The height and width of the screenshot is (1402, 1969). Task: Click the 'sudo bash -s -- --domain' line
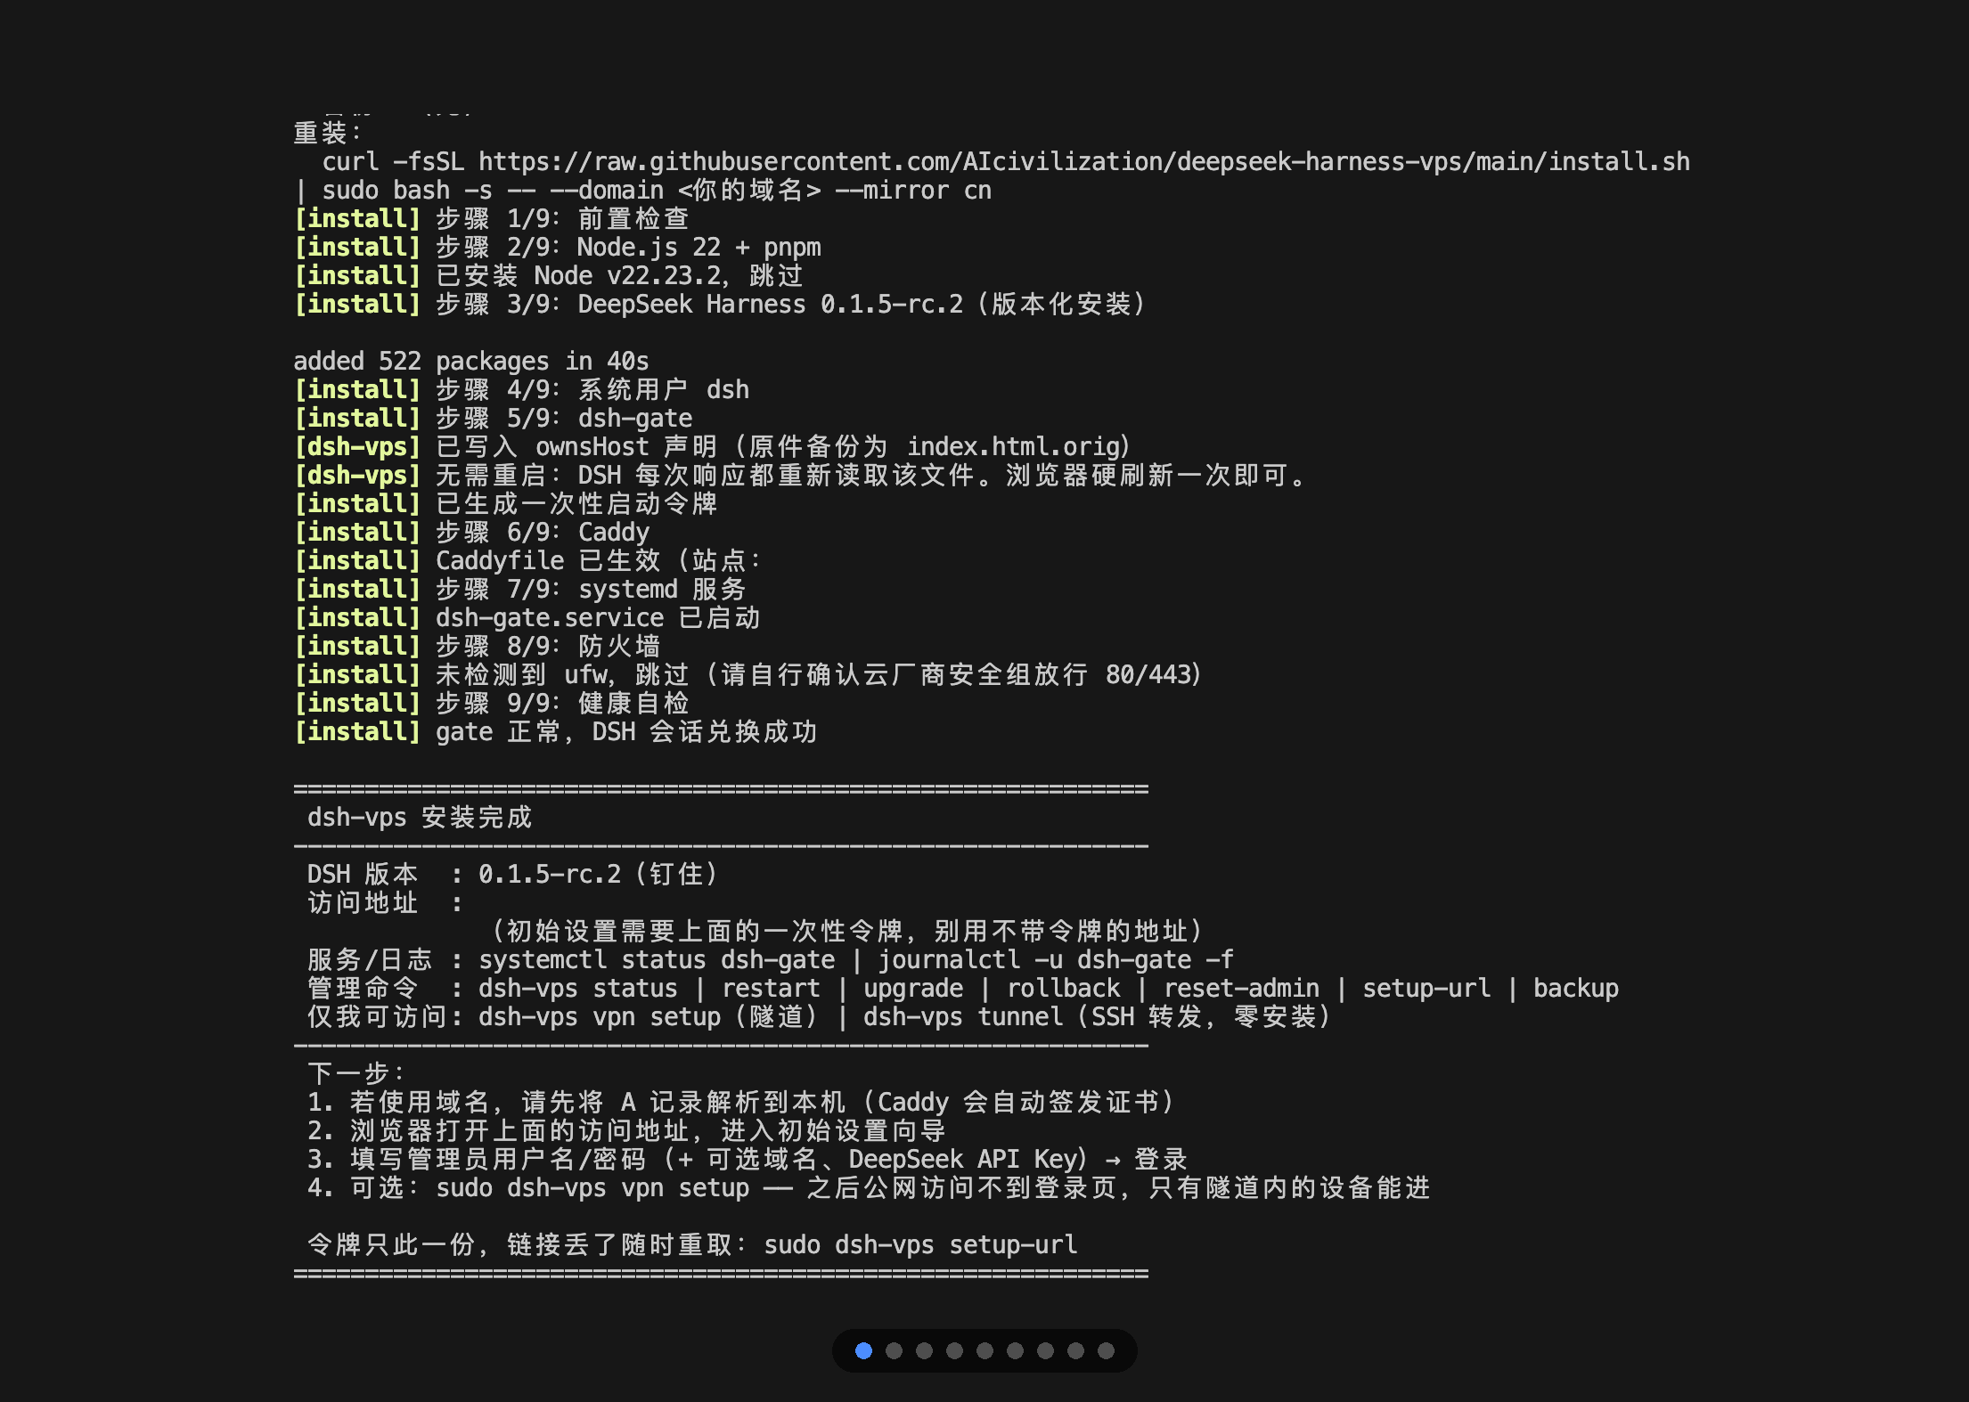[x=642, y=190]
